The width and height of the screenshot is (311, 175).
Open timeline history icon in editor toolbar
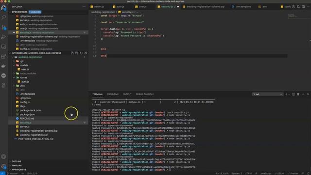pos(294,6)
